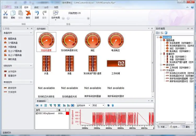Collapse the 其他控件 toolbox section
The height and width of the screenshot is (136, 196).
point(31,82)
